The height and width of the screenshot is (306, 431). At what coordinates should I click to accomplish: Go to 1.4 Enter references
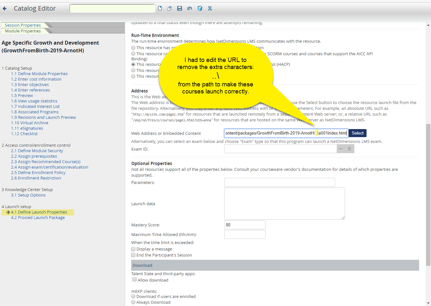pyautogui.click(x=30, y=90)
